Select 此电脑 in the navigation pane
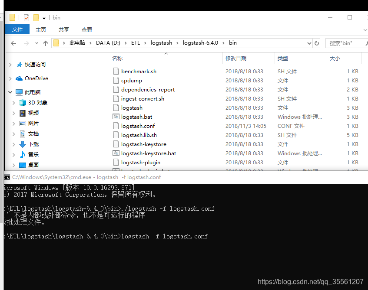 click(x=33, y=92)
